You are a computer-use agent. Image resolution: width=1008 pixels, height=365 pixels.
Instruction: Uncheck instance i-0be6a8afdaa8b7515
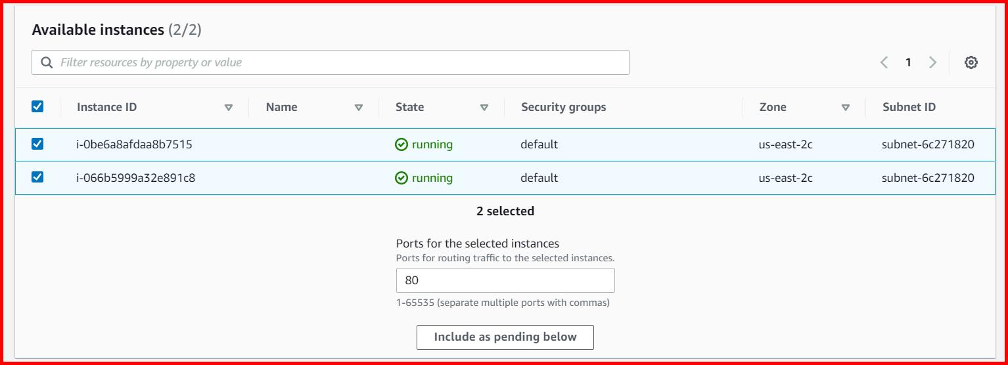(37, 144)
